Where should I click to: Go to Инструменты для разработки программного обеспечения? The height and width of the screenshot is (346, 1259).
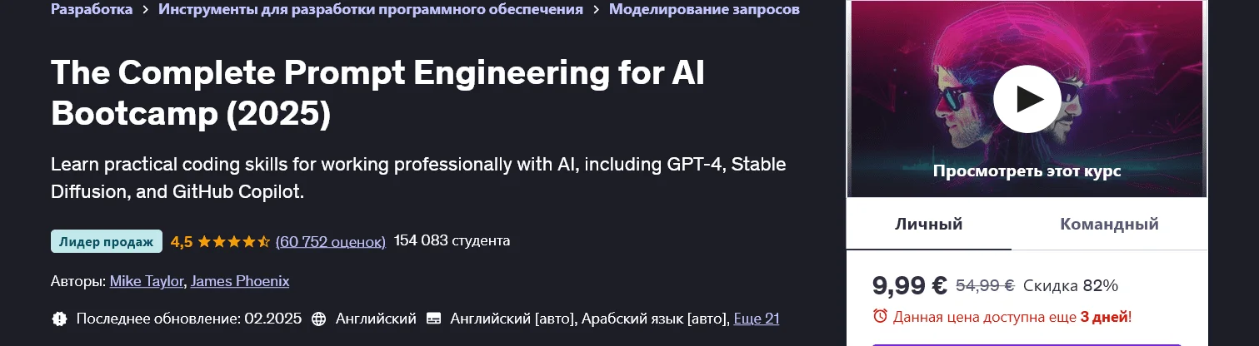pyautogui.click(x=371, y=10)
